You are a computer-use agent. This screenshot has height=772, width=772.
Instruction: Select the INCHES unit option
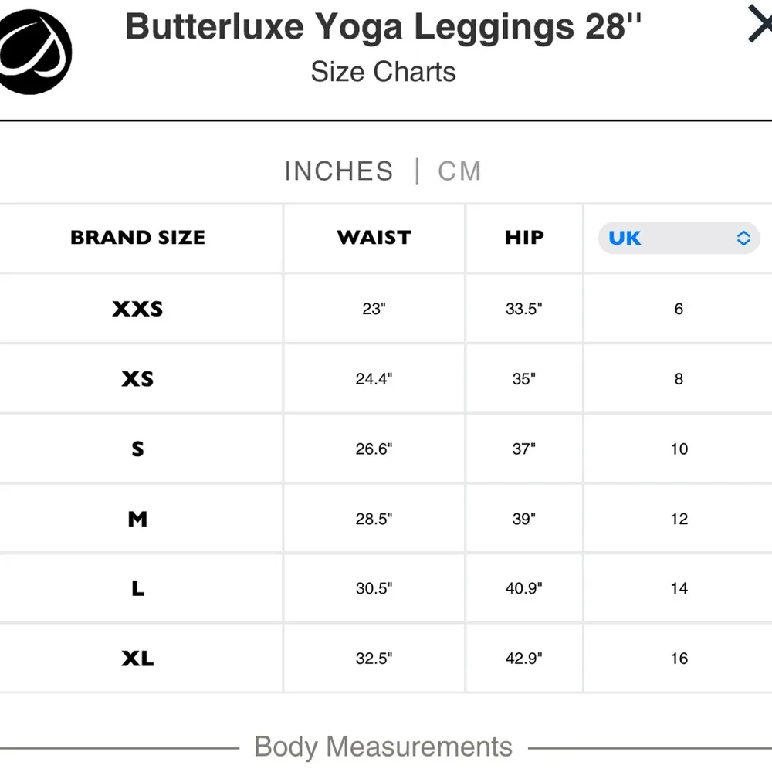click(x=339, y=171)
